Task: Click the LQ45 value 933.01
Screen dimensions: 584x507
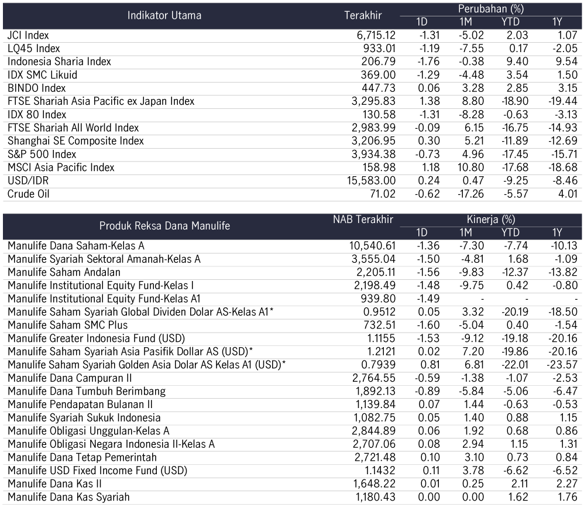Action: coord(379,49)
